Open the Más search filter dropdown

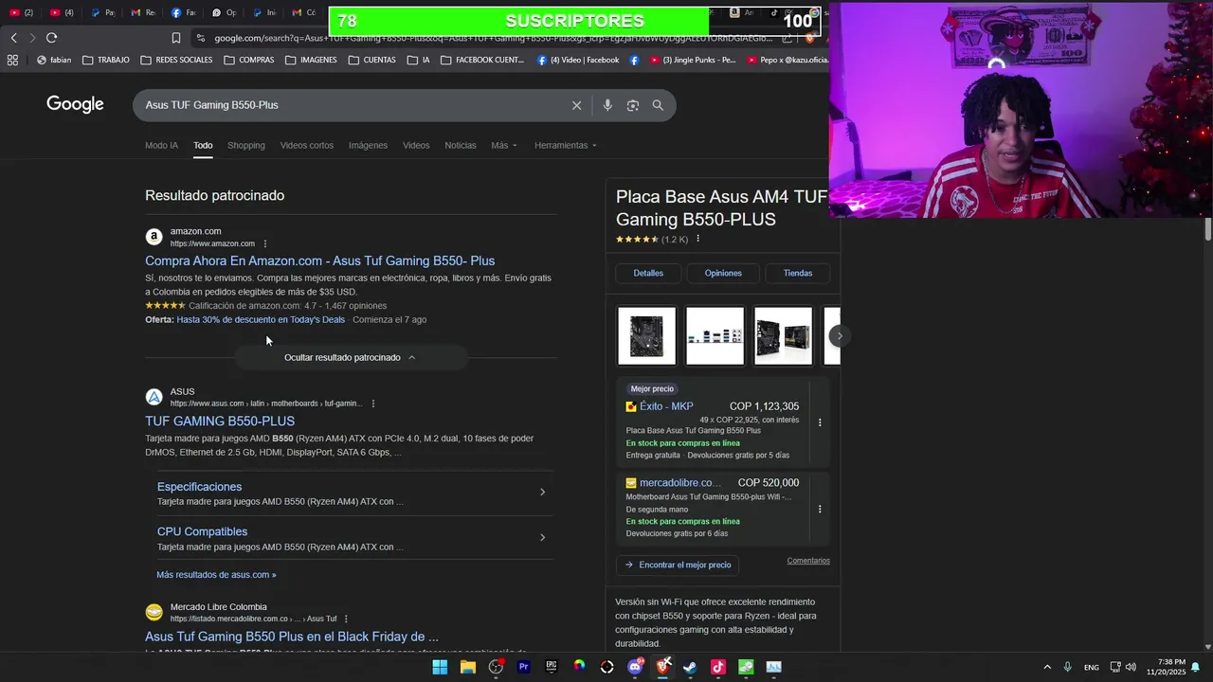tap(504, 145)
